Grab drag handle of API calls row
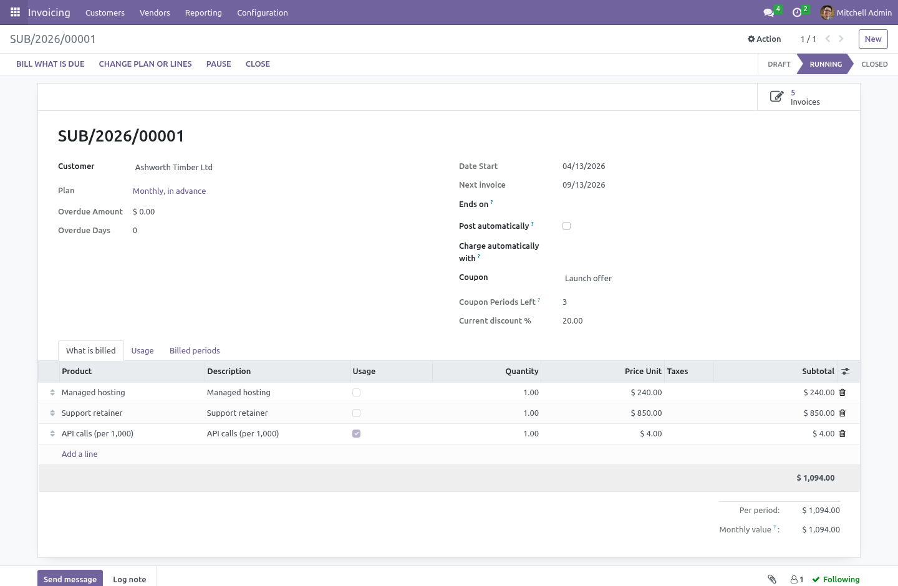 (x=52, y=434)
